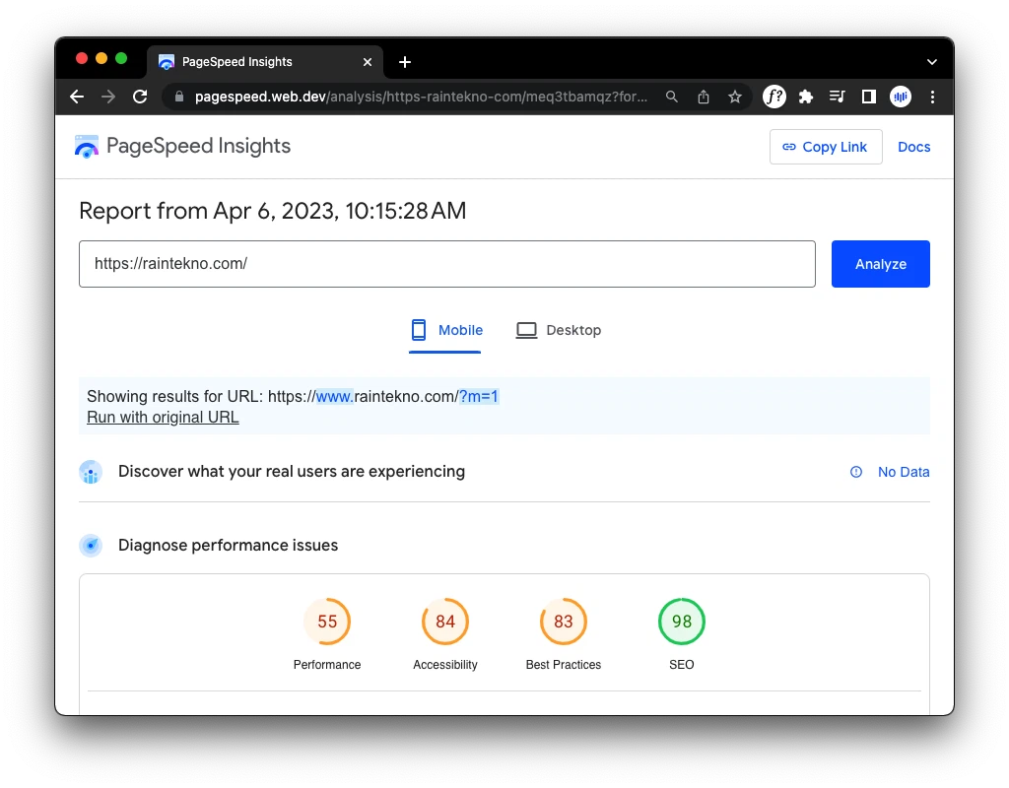
Task: Click the URL input field
Action: click(446, 264)
